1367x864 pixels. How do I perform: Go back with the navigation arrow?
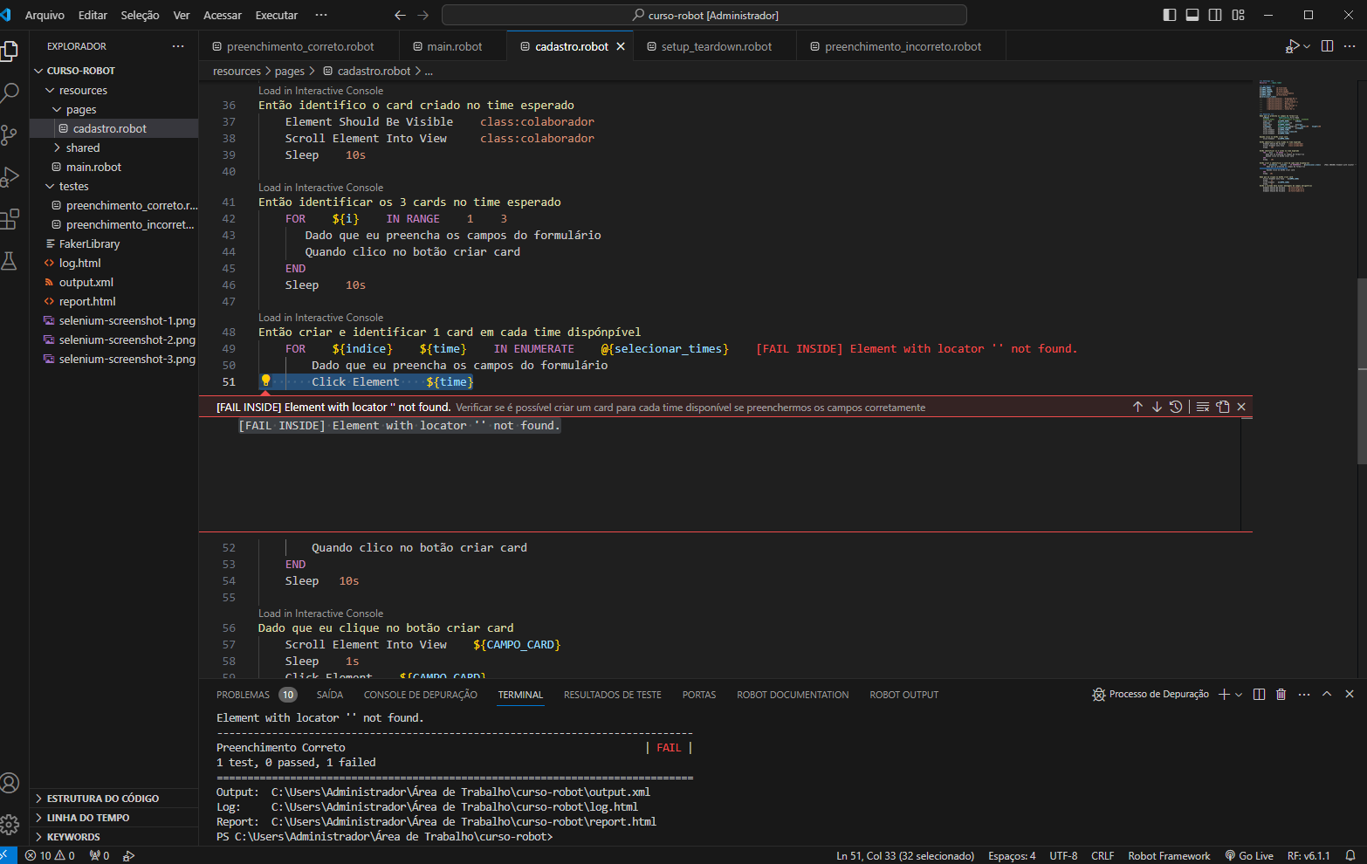click(x=400, y=15)
